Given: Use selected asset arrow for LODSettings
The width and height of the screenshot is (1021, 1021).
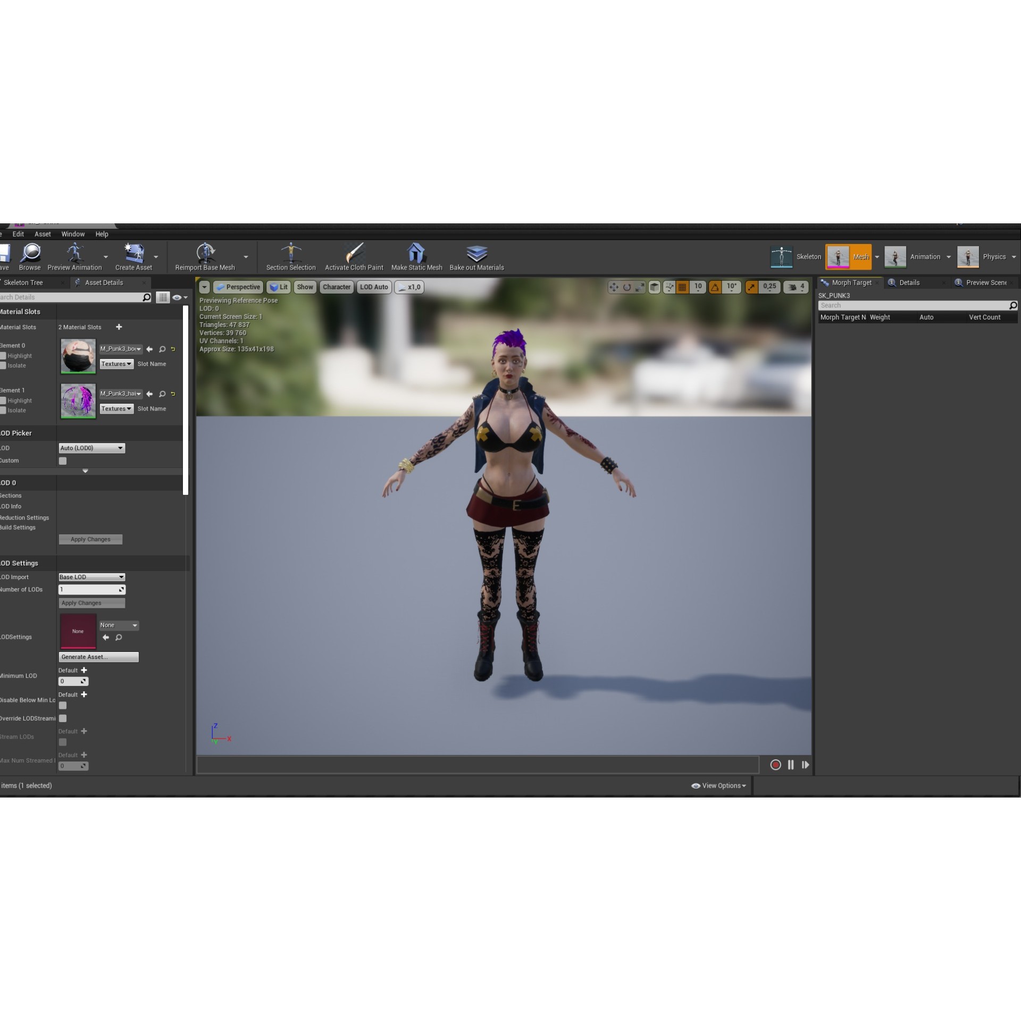Looking at the screenshot, I should (106, 637).
